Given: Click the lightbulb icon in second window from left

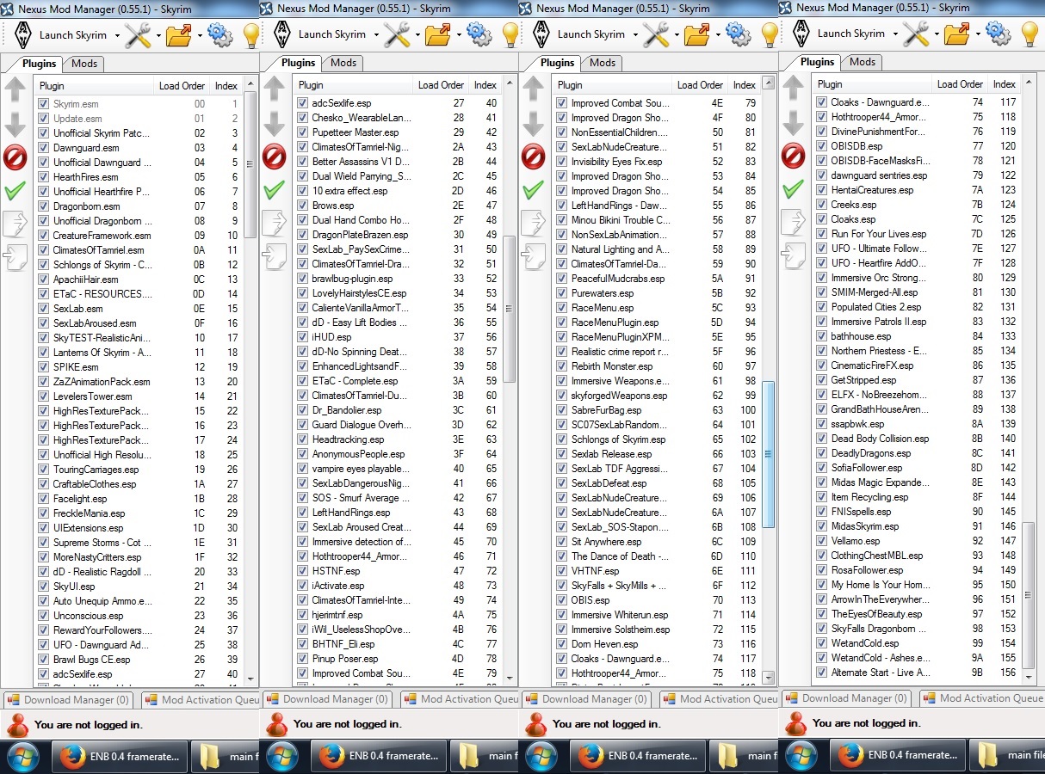Looking at the screenshot, I should [x=510, y=35].
